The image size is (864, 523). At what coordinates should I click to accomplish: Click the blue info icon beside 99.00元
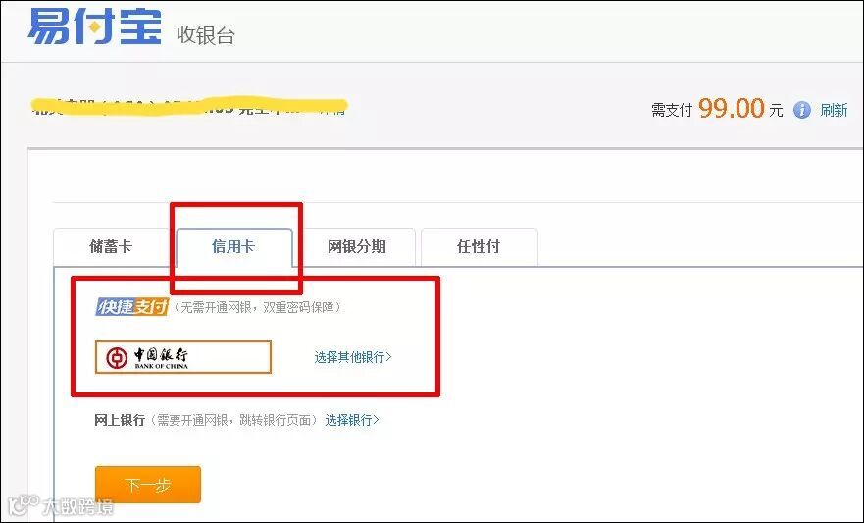coord(801,110)
